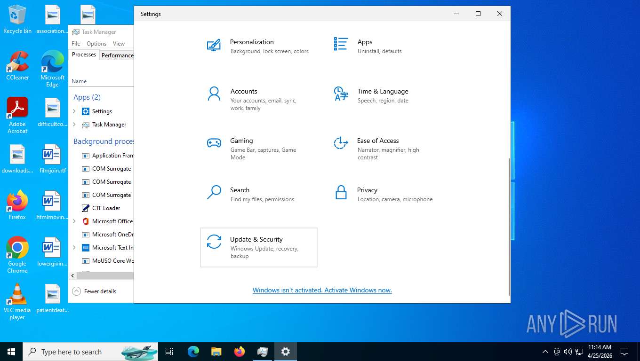Select filmjoin.rtf desktop file
The image size is (640, 361).
52,159
